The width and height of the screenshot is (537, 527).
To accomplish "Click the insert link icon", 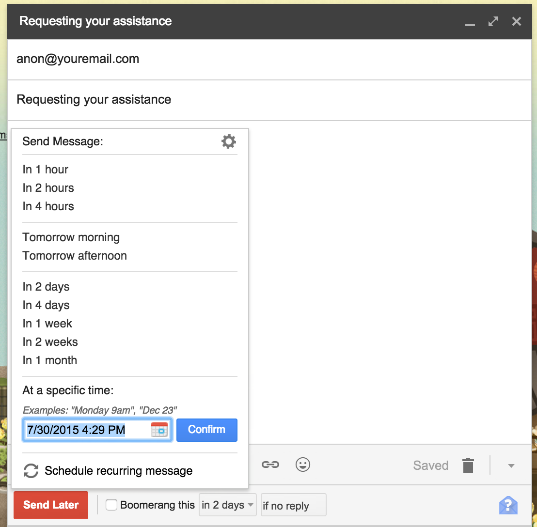I will (x=270, y=465).
